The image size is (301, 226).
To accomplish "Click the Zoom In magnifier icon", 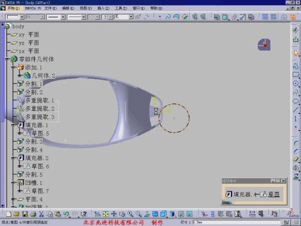I will point(130,214).
